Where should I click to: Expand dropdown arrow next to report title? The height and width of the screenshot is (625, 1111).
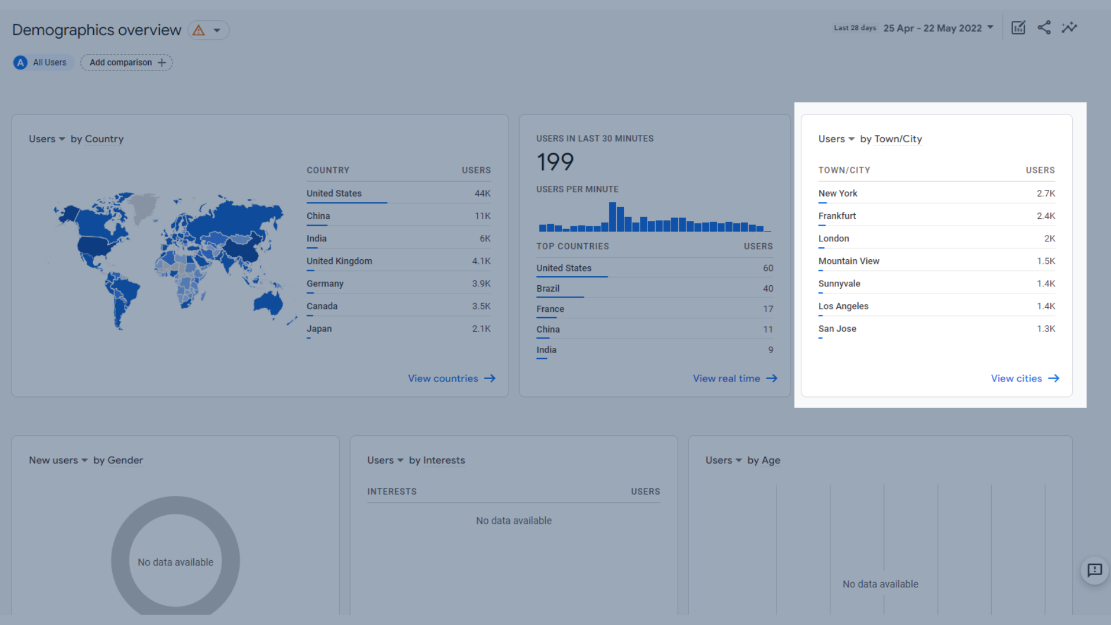coord(217,30)
